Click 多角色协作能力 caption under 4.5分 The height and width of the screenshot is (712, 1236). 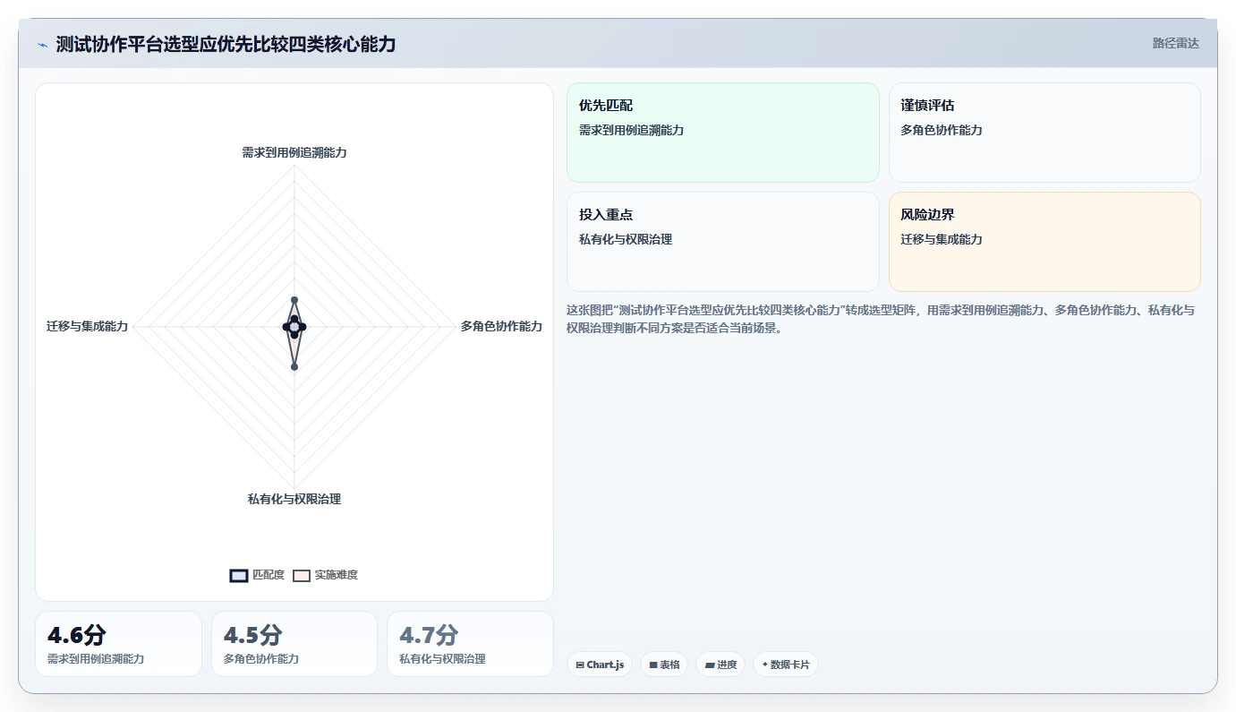[261, 659]
